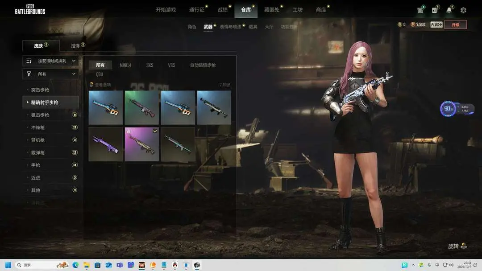Viewport: 482px width, 271px height.
Task: Click the red 升级 upgrade button
Action: coord(455,25)
